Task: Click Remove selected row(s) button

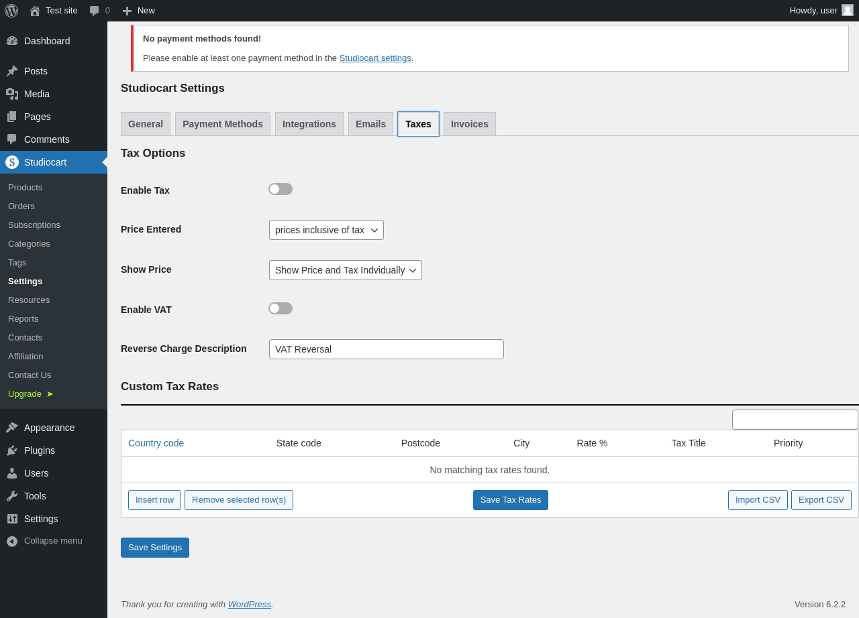Action: pos(239,500)
